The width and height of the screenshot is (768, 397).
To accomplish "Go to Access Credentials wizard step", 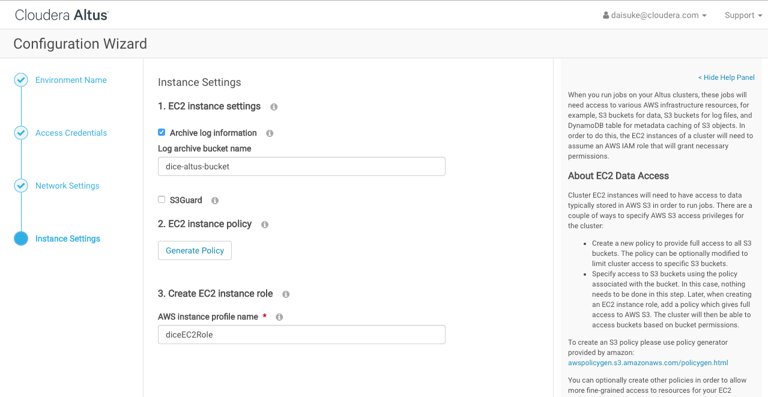I will click(71, 133).
